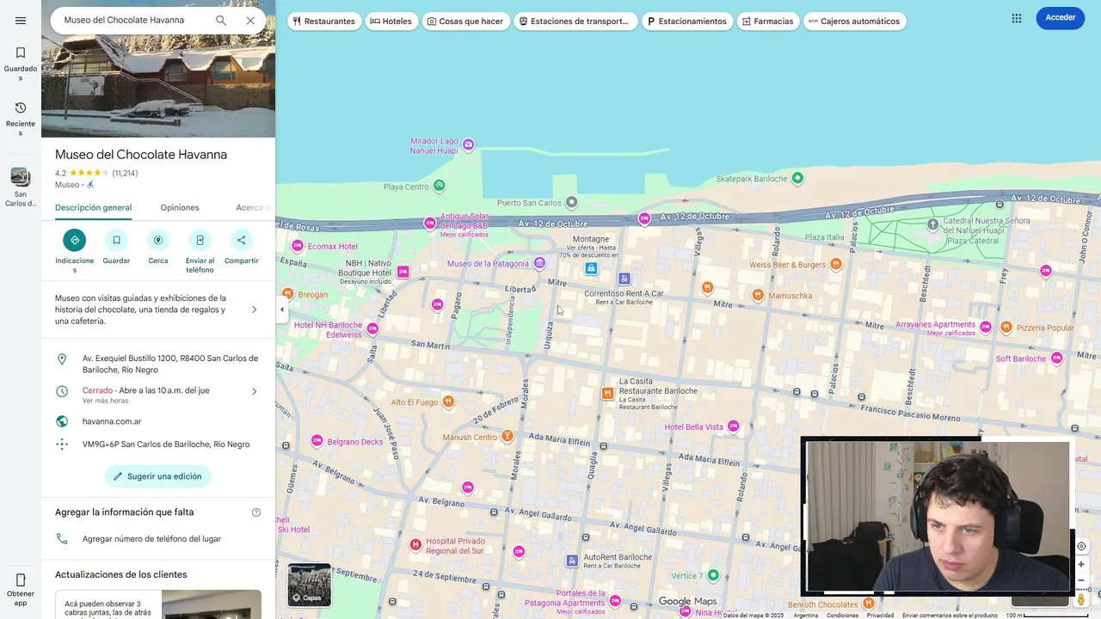Select Mirador Lago Nahuel Huapi pin
This screenshot has height=619, width=1101.
click(x=468, y=144)
